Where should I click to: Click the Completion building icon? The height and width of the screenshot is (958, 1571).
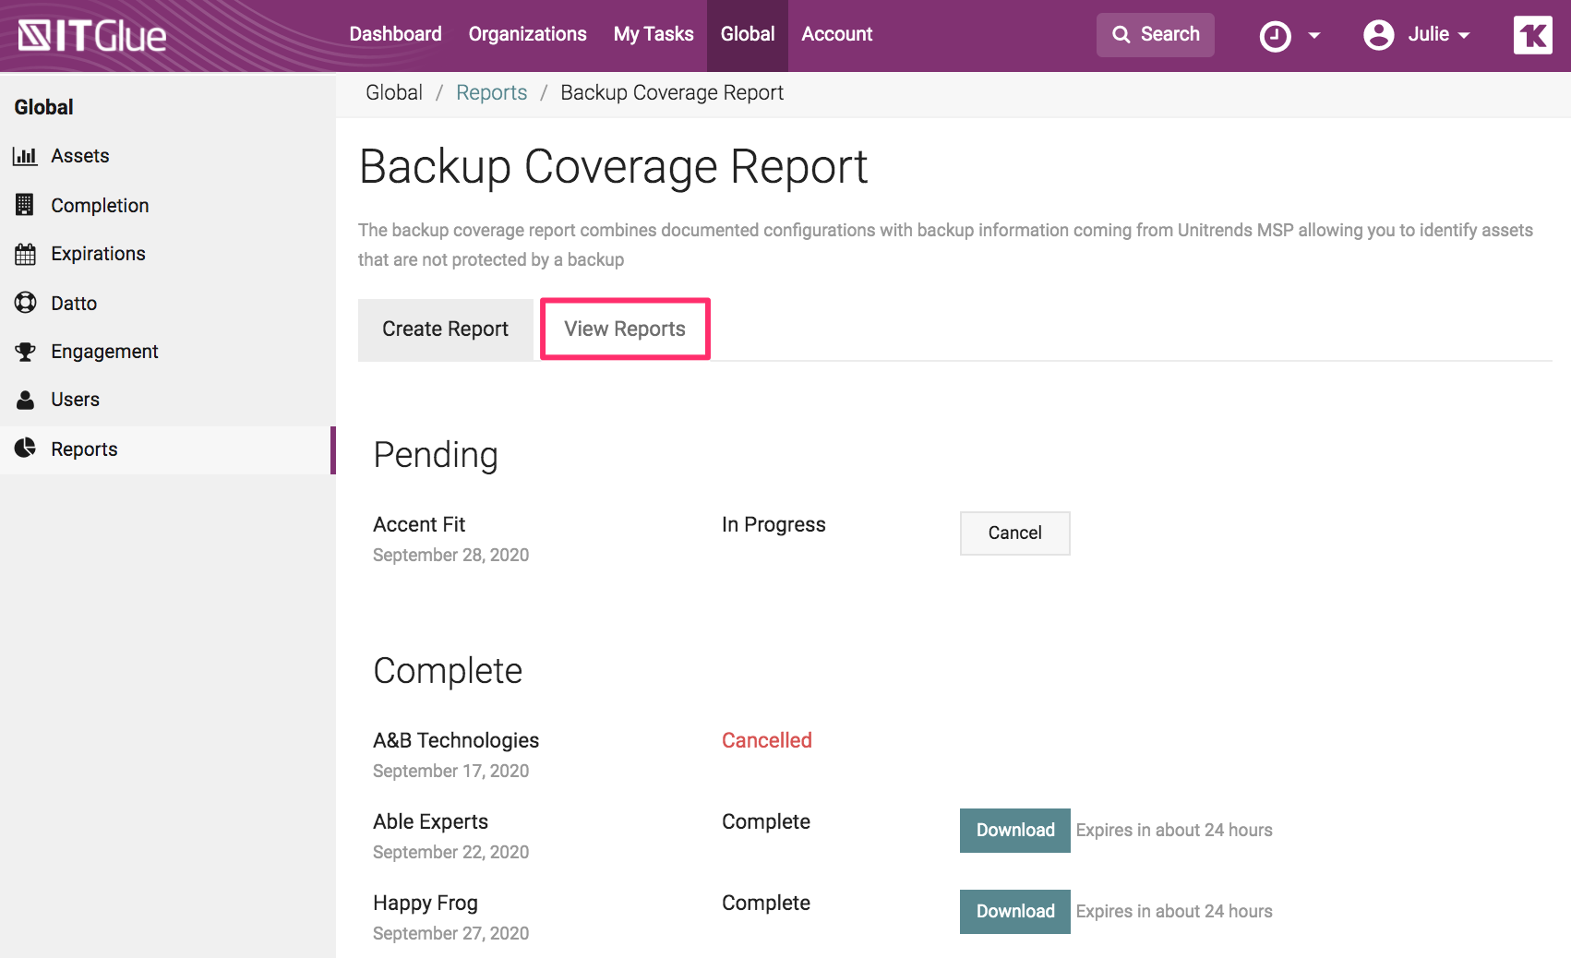coord(25,204)
